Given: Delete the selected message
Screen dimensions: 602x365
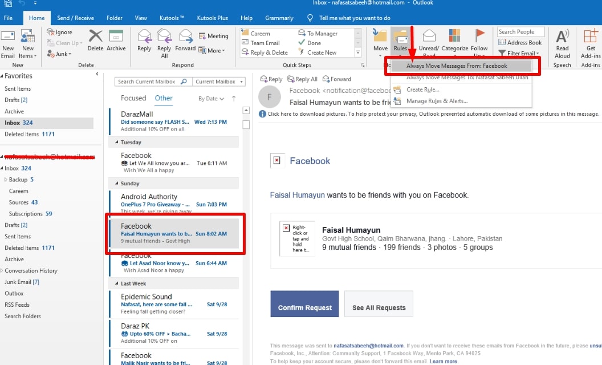Looking at the screenshot, I should (95, 40).
